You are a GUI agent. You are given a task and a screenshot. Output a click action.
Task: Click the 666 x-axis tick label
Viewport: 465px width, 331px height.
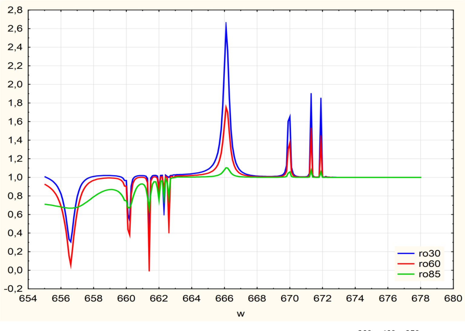pos(224,299)
